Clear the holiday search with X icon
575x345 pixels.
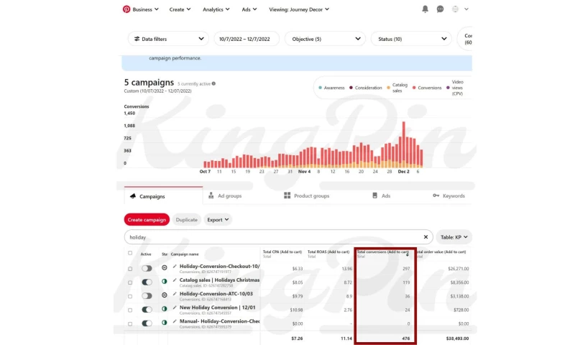click(425, 236)
